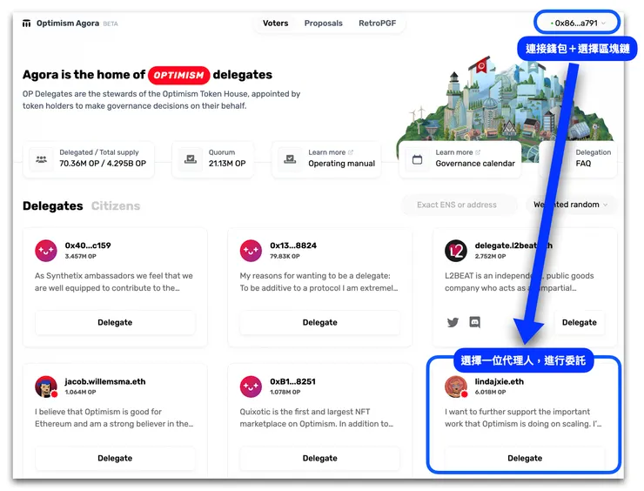This screenshot has width=644, height=491.
Task: Open the 0x13...8824 delegate name
Action: pos(293,245)
